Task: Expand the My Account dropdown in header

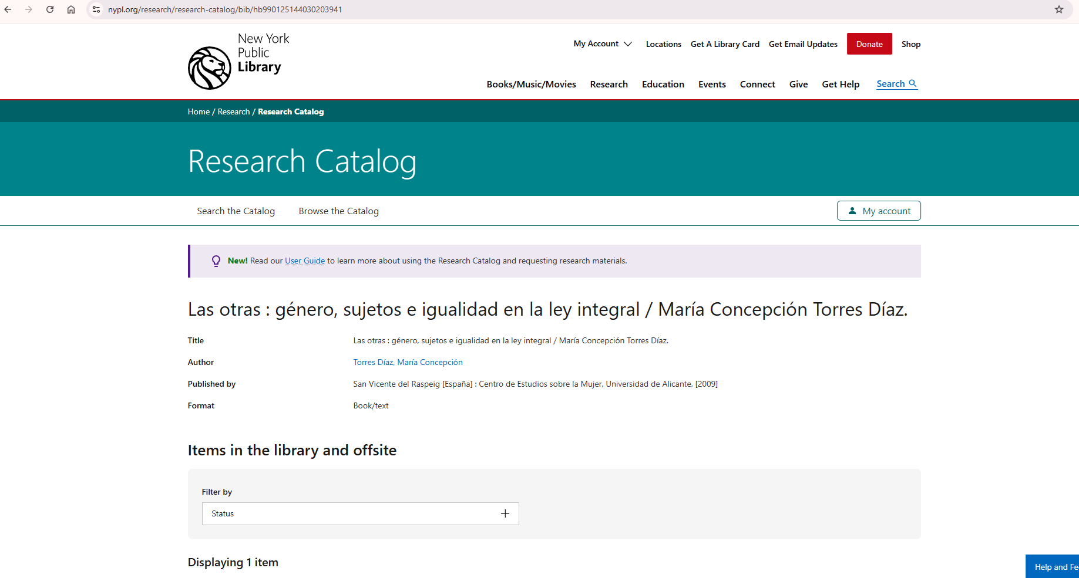Action: point(603,44)
